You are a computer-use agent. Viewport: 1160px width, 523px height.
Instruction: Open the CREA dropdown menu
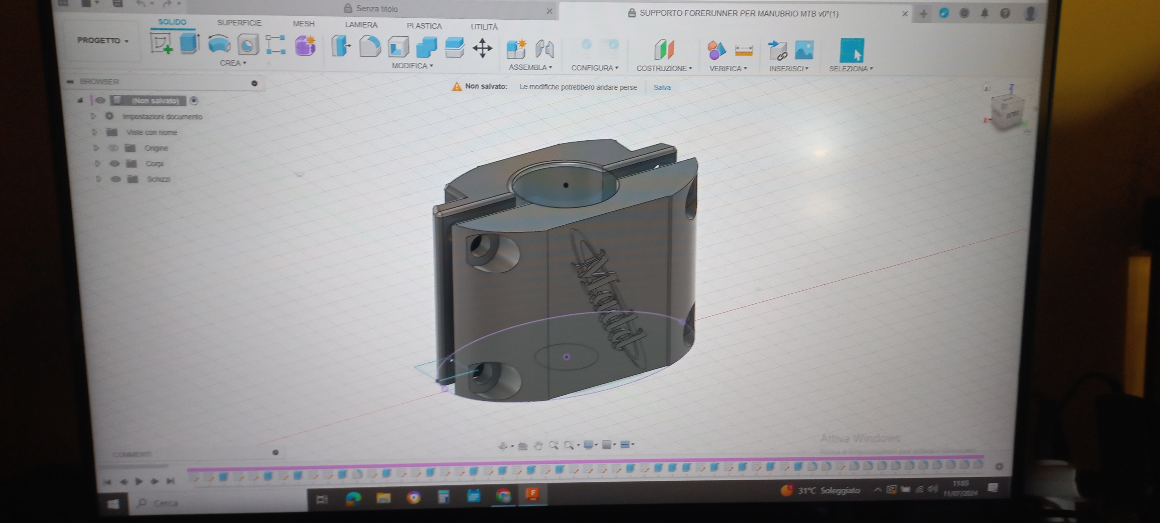(x=233, y=63)
